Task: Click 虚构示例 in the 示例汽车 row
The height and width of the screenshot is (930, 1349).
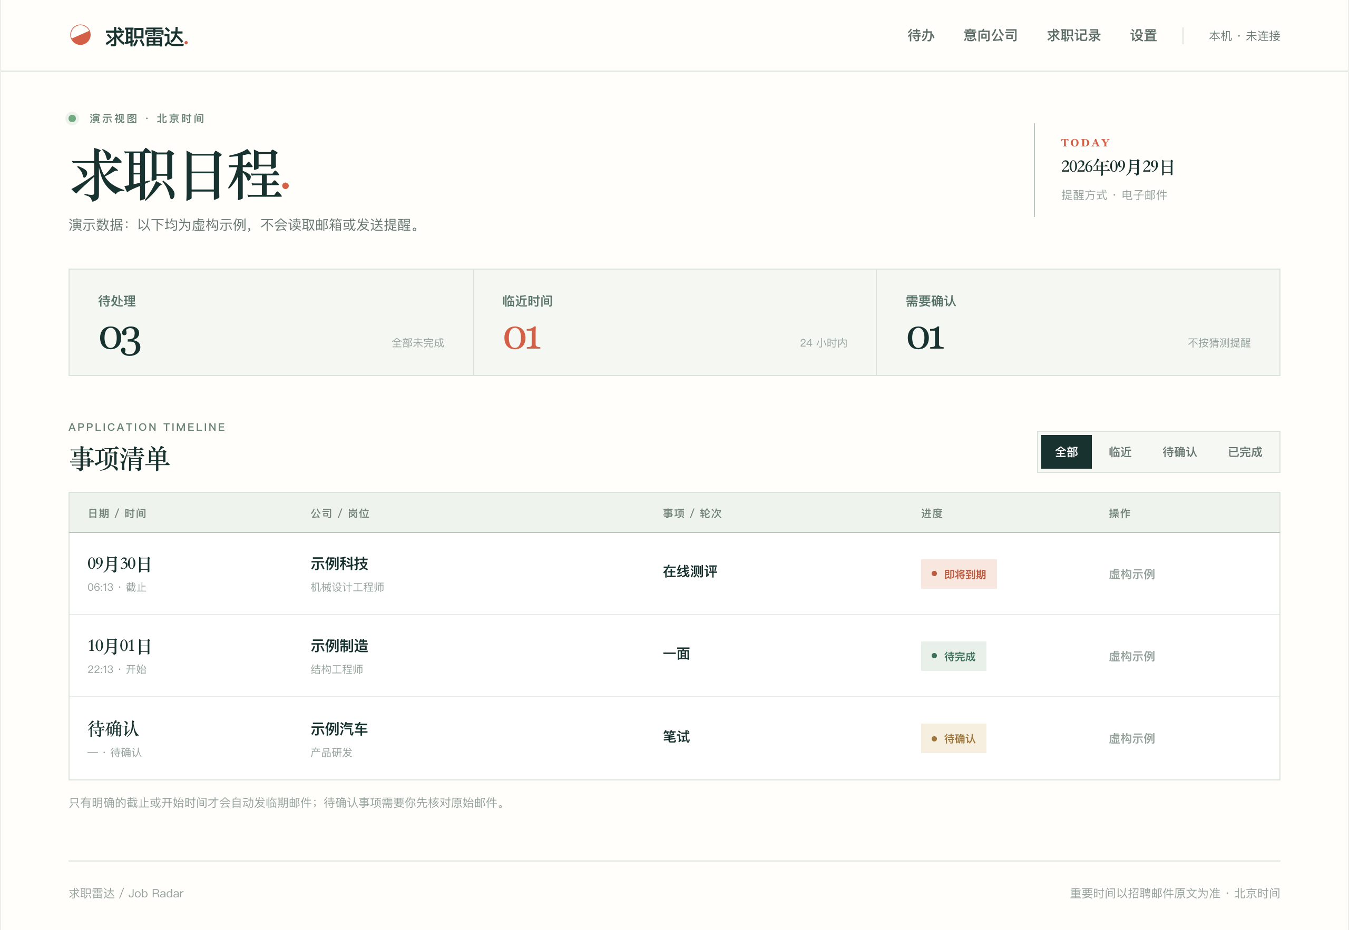Action: coord(1131,738)
